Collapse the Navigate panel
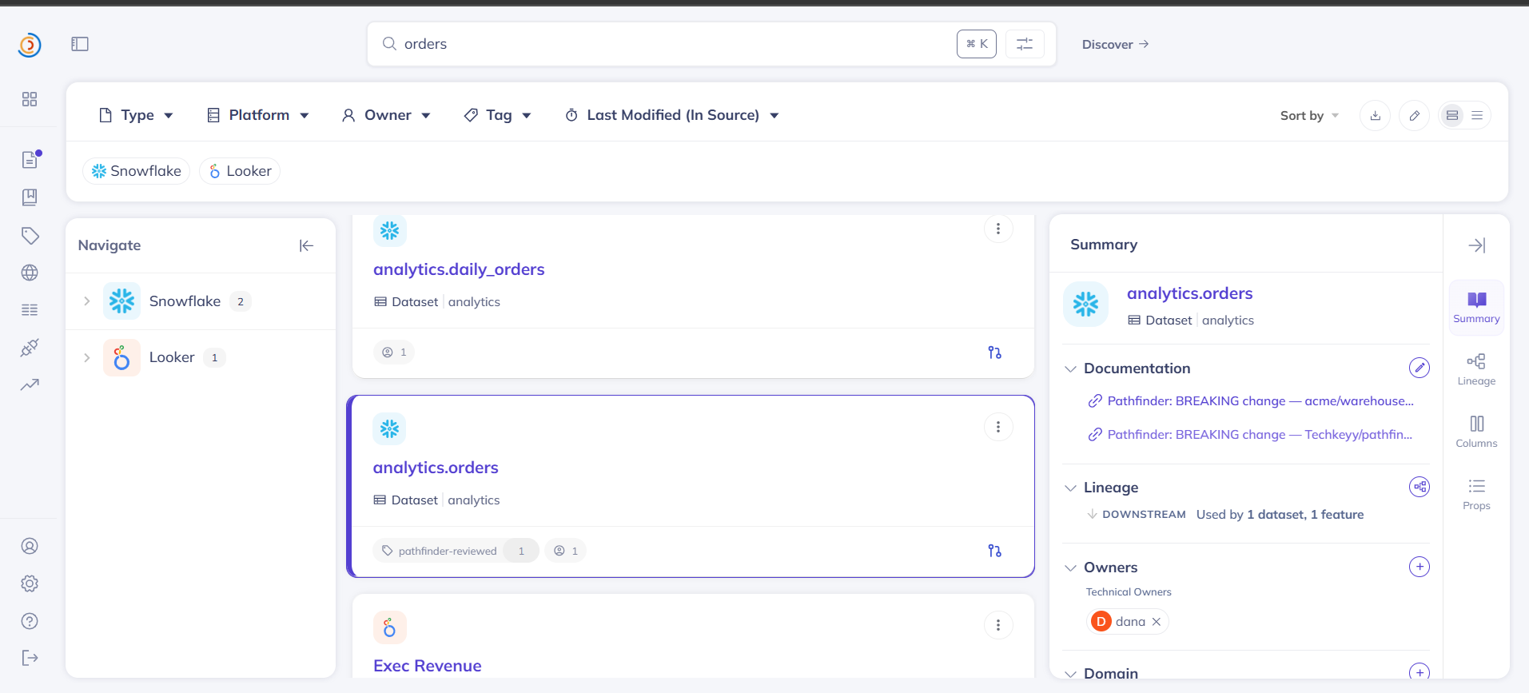The height and width of the screenshot is (693, 1529). click(x=306, y=245)
